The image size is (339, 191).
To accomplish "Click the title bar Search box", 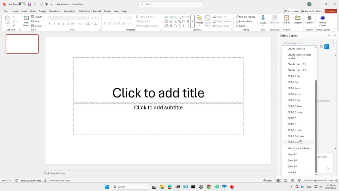I will 171,4.
